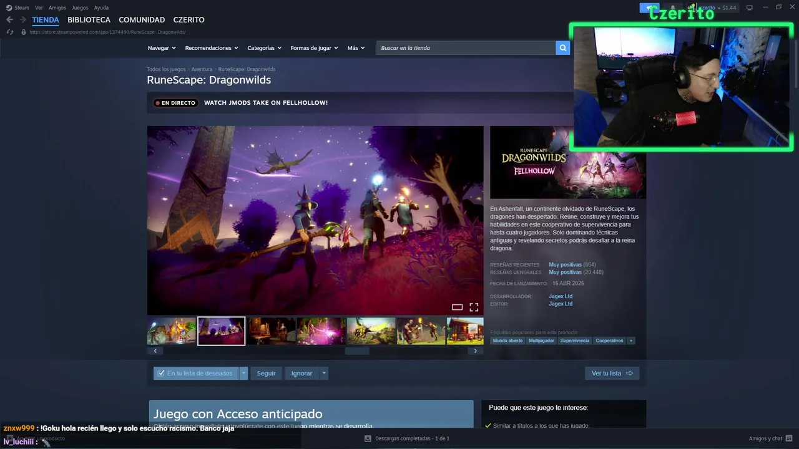Viewport: 799px width, 449px height.
Task: Click the main purple forest screenshot
Action: point(315,220)
